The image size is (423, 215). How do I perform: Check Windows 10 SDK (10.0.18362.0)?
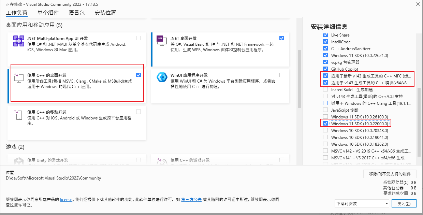point(325,144)
